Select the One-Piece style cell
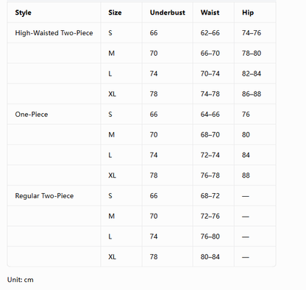Image resolution: width=306 pixels, height=290 pixels. [32, 115]
